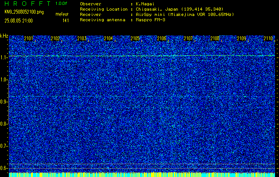Viewport: 279px width, 177px height.
Task: Click the 2105 time marker
Action: (x=135, y=38)
